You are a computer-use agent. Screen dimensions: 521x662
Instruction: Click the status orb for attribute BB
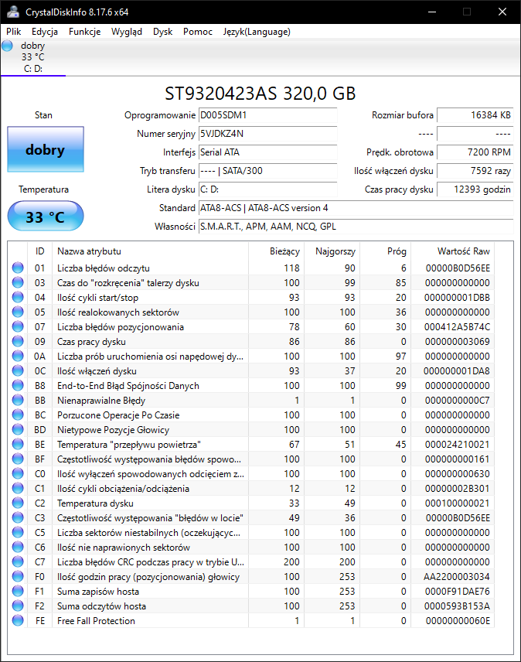18,400
